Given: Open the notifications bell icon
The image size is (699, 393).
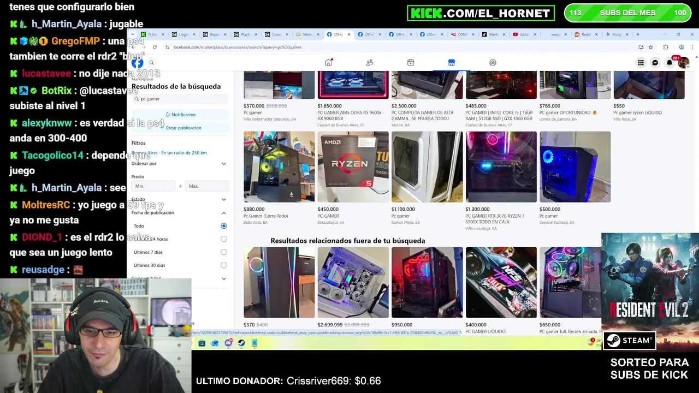Looking at the screenshot, I should (670, 63).
